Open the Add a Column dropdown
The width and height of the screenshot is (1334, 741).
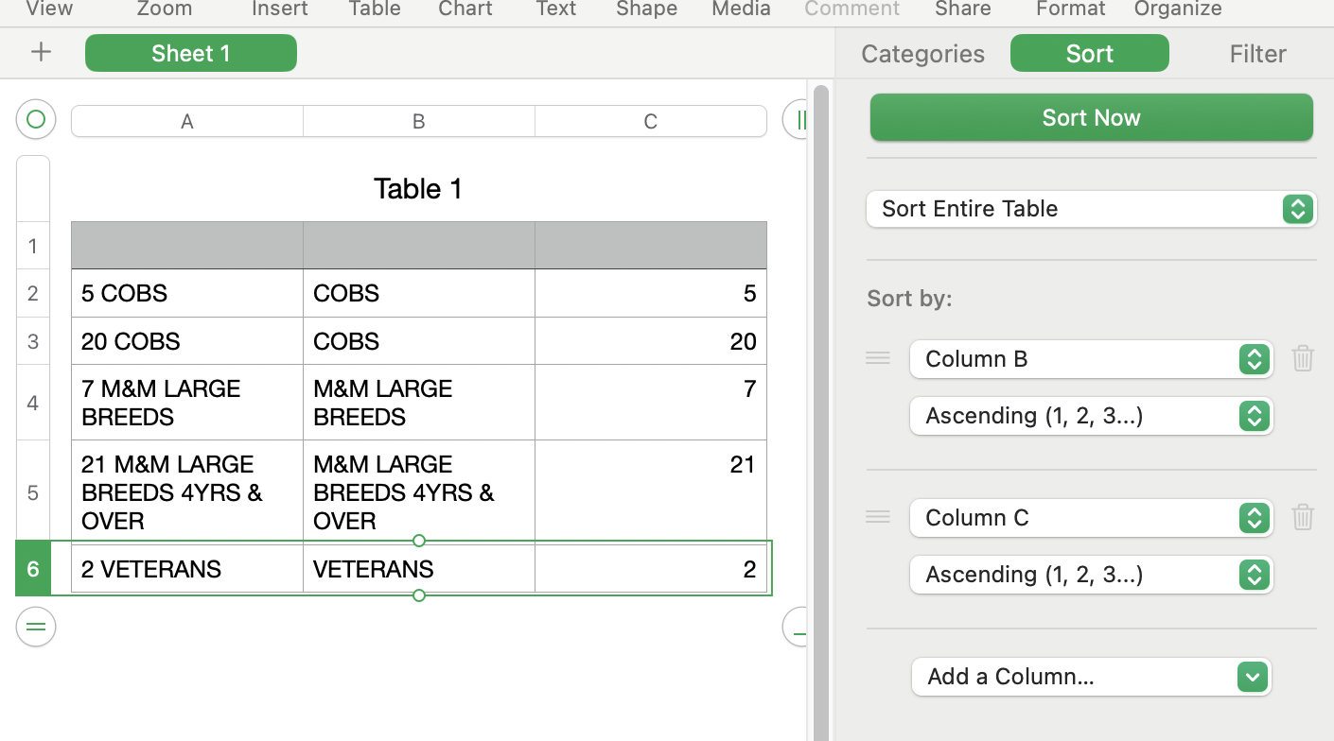[1091, 677]
